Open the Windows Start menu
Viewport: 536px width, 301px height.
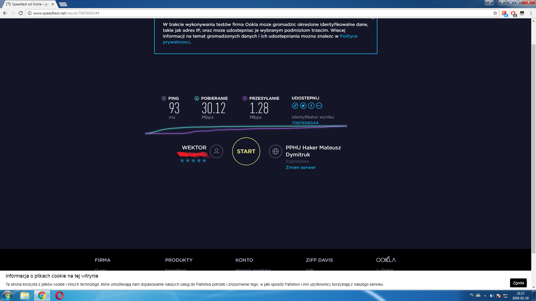pyautogui.click(x=8, y=295)
